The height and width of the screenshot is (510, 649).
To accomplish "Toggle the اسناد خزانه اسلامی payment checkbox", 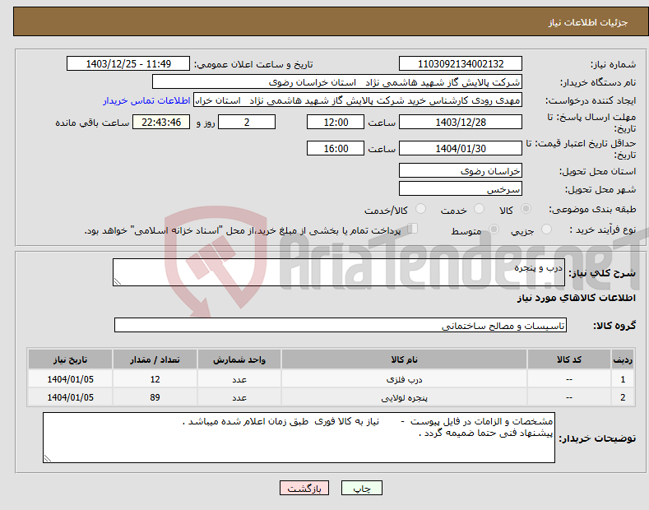I will click(413, 229).
